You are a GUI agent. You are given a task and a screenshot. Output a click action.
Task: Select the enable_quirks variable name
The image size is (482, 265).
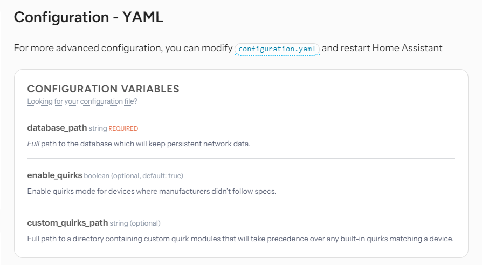pos(54,175)
